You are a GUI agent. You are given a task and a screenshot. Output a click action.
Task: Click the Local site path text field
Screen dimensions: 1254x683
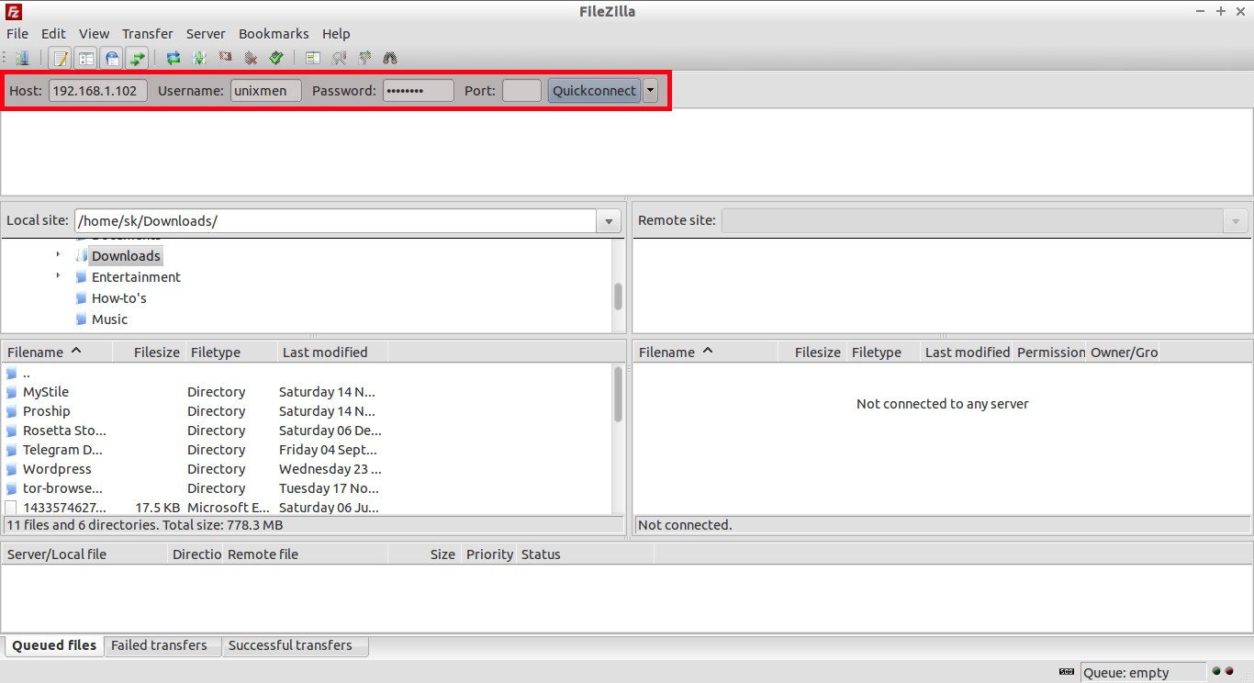coord(335,221)
